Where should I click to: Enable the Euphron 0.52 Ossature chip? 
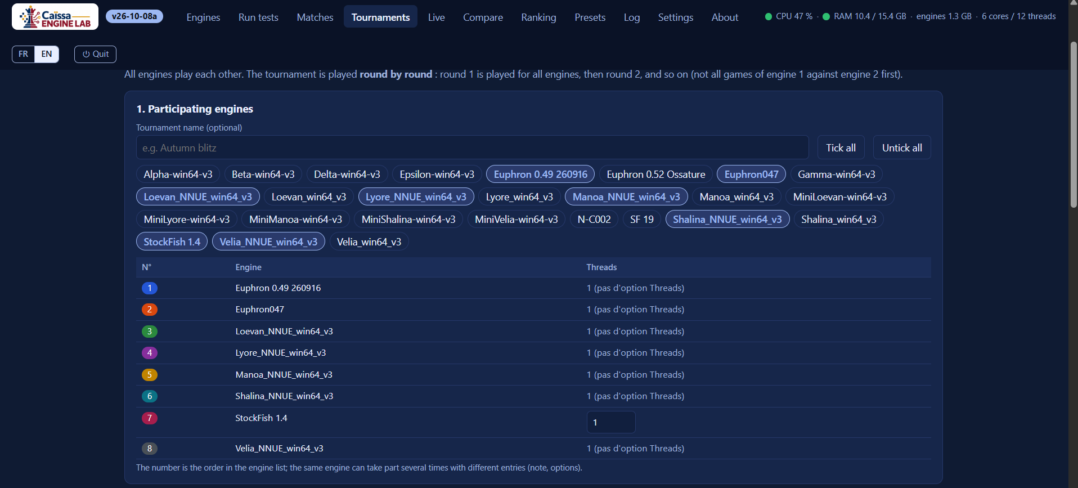(655, 174)
